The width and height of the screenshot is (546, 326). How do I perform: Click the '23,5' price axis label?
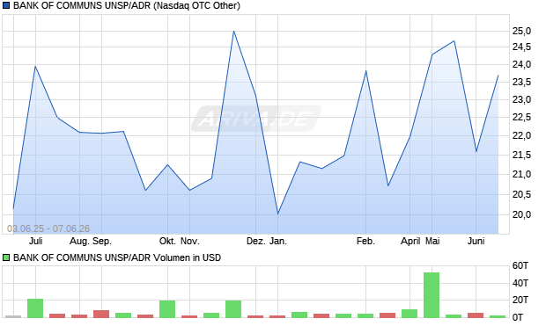click(x=521, y=83)
